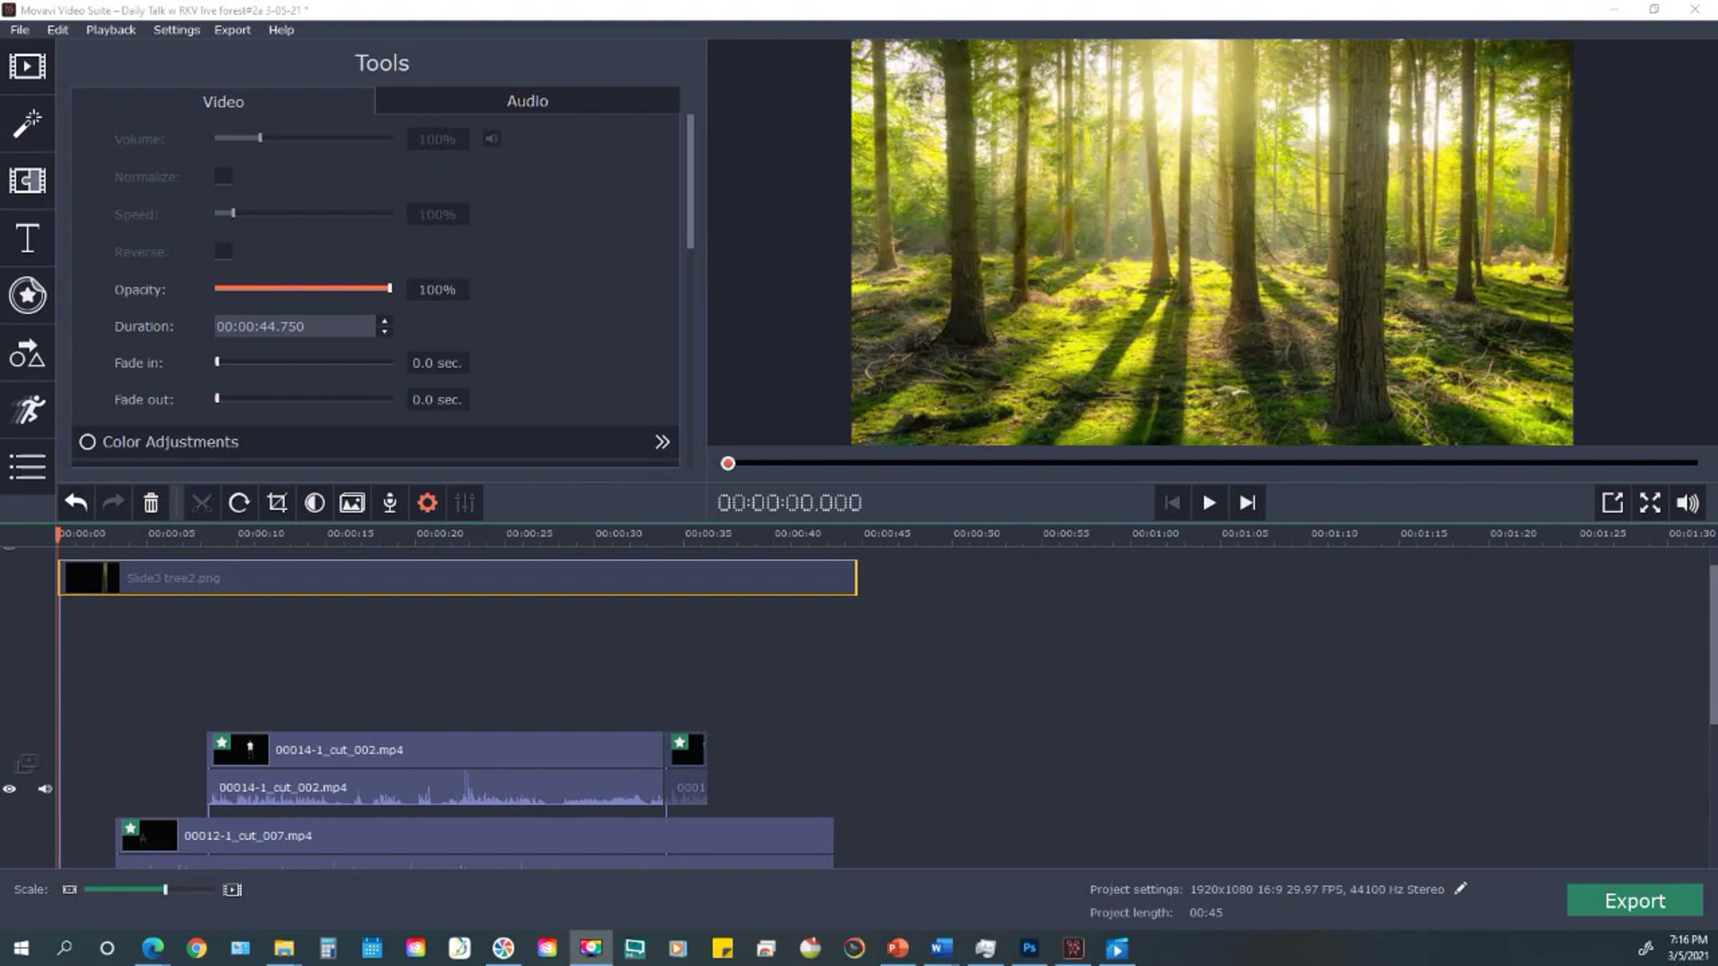This screenshot has width=1718, height=966.
Task: Click the green Export button
Action: [x=1634, y=900]
